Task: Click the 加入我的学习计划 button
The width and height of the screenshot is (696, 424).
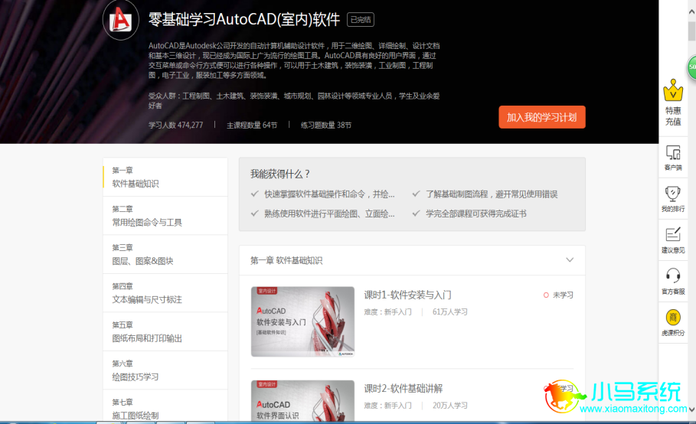Action: pyautogui.click(x=541, y=117)
